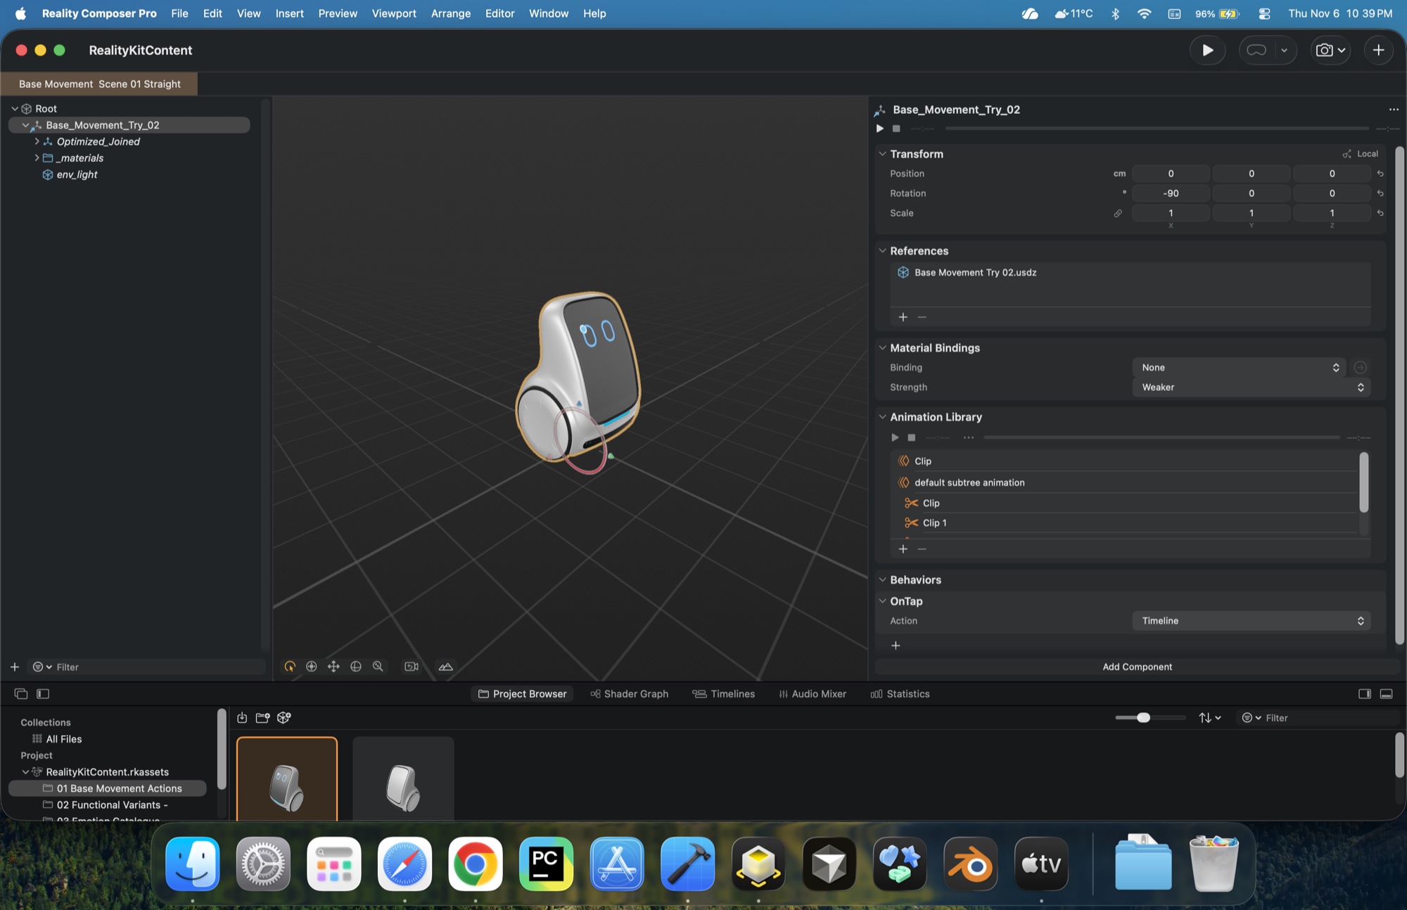Open the sort order menu in the Project Browser

pos(1210,717)
